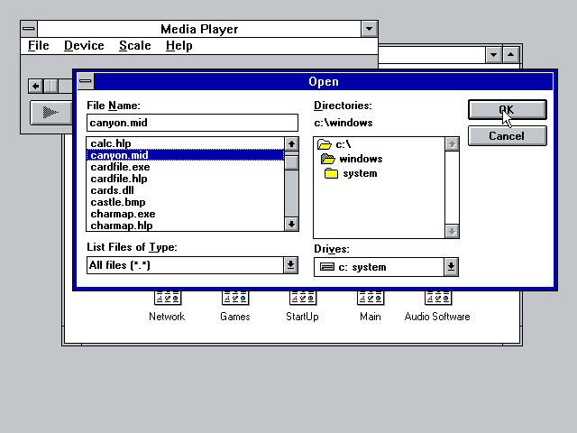
Task: Open the File menu in Media Player
Action: (38, 46)
